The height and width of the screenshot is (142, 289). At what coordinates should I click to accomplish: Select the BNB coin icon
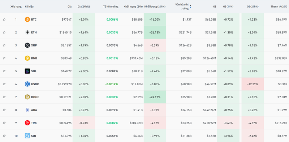click(x=27, y=58)
